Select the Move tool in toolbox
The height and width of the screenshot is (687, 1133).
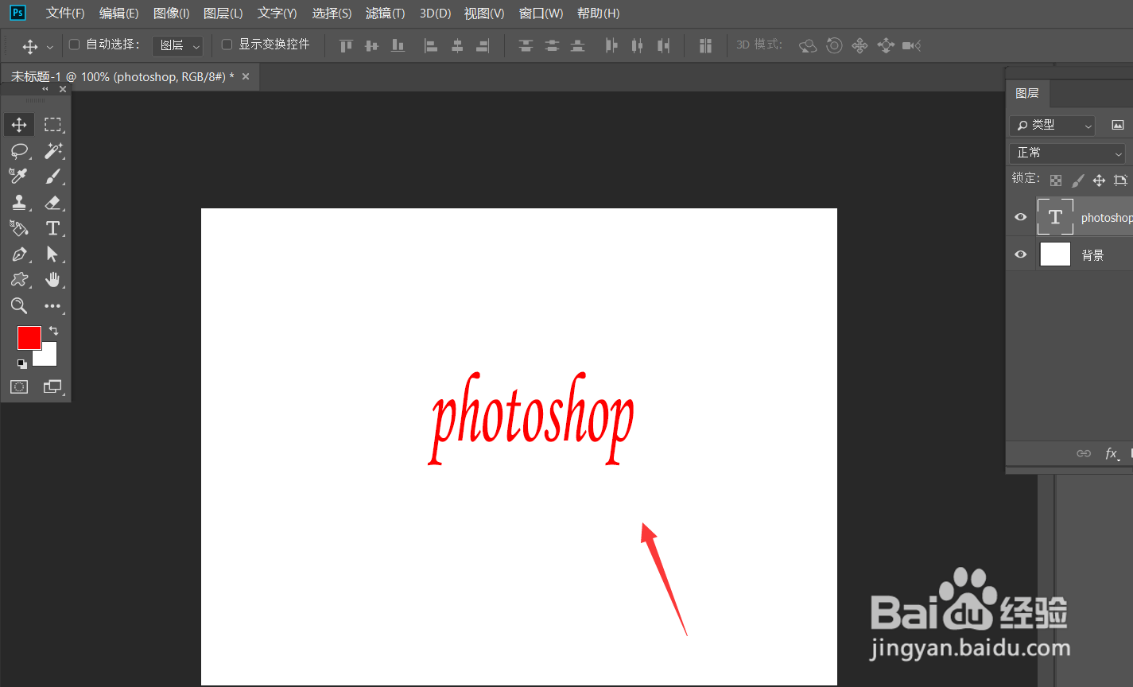coord(19,125)
